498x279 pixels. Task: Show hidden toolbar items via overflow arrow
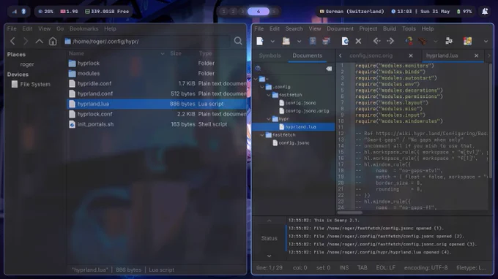[486, 41]
